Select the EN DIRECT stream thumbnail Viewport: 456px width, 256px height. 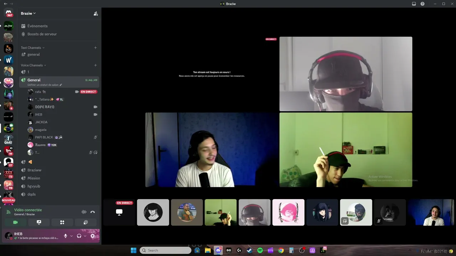click(119, 212)
